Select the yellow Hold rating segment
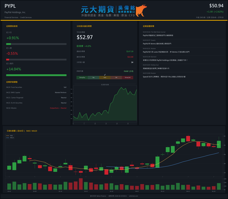The image size is (228, 199). (x=105, y=78)
